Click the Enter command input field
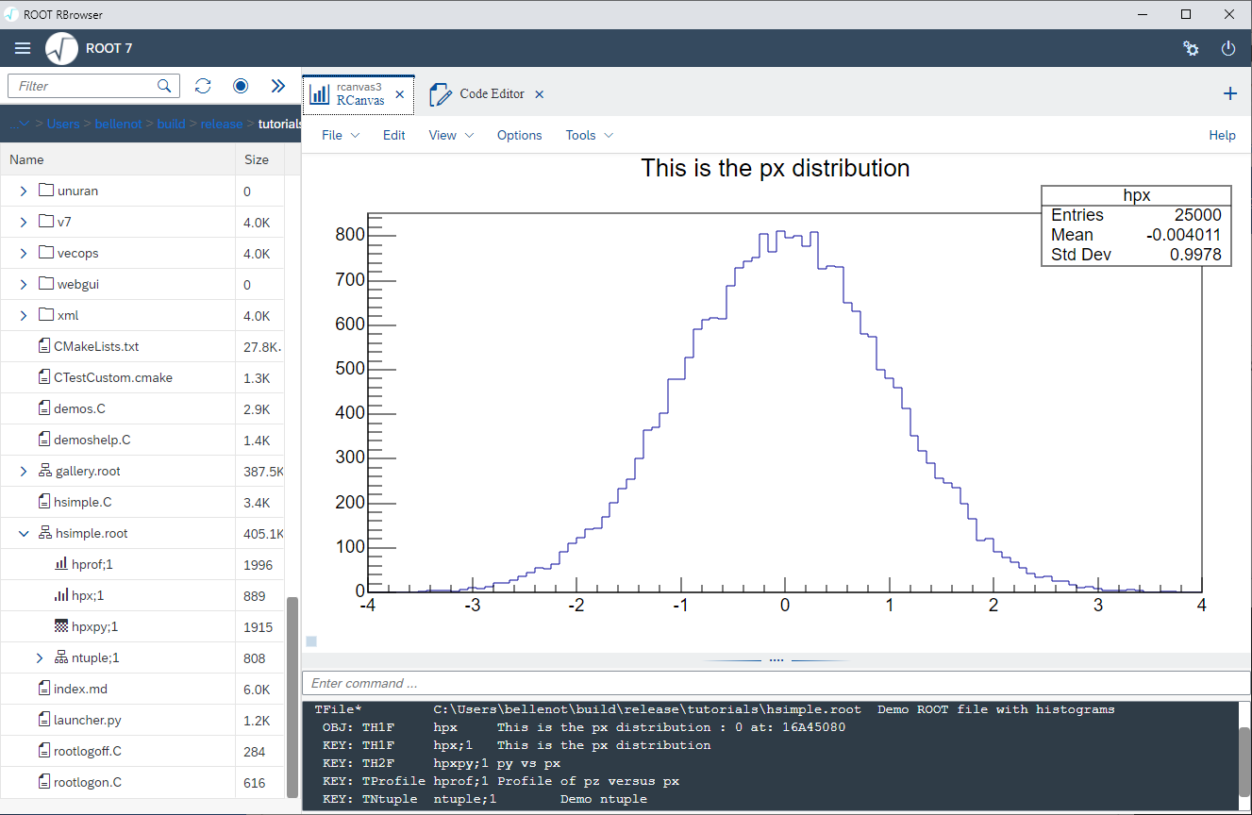This screenshot has height=815, width=1252. (x=774, y=683)
